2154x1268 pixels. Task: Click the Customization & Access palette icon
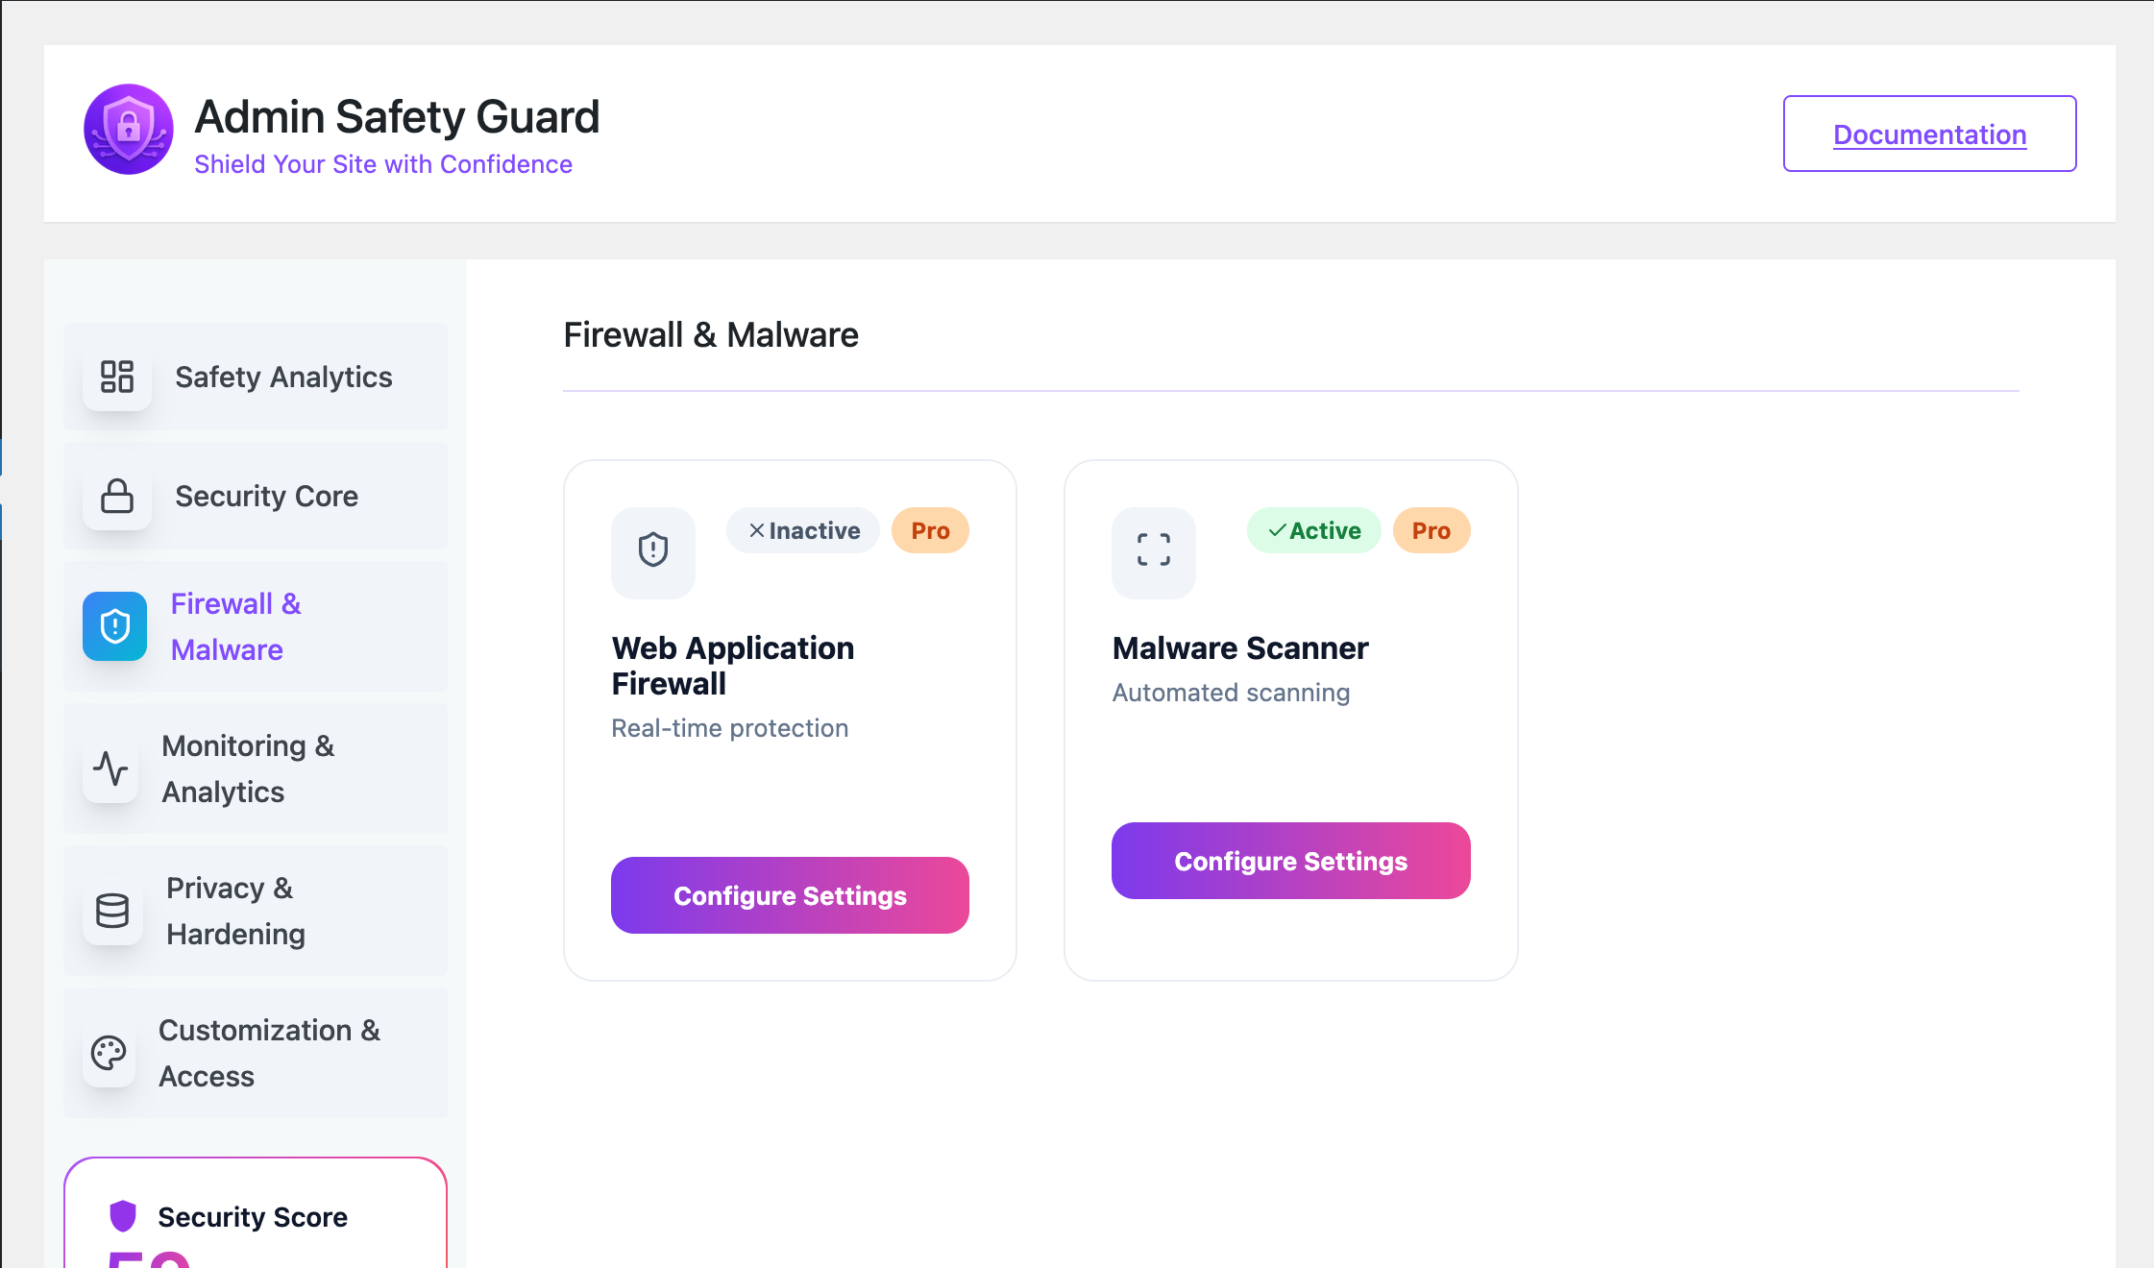(109, 1053)
